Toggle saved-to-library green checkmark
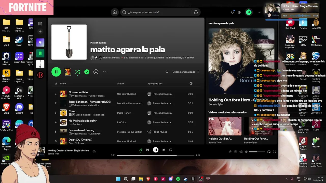This screenshot has width=326, height=183. tap(87, 72)
